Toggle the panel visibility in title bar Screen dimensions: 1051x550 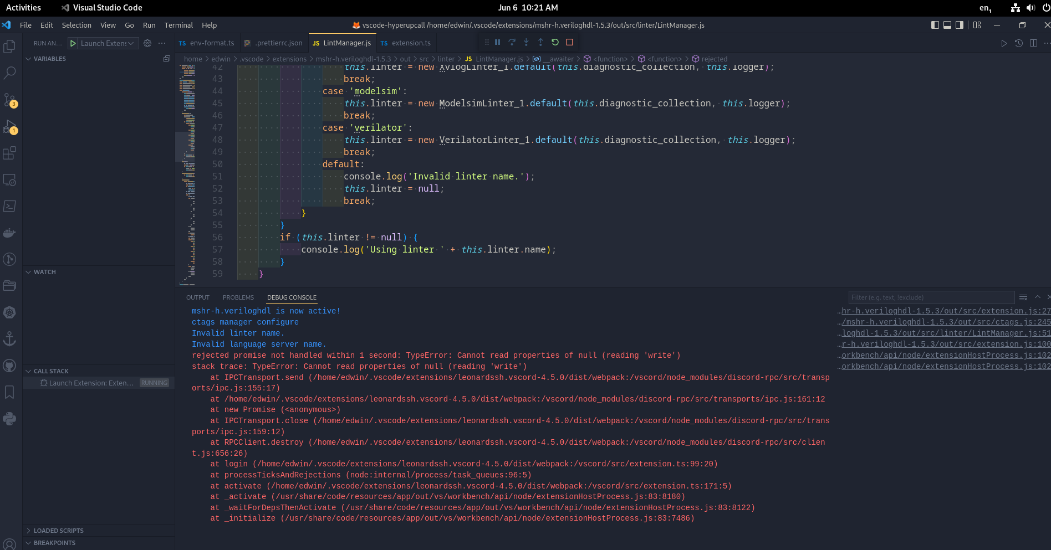[x=947, y=25]
